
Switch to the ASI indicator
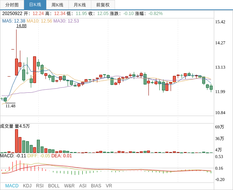point(83,186)
